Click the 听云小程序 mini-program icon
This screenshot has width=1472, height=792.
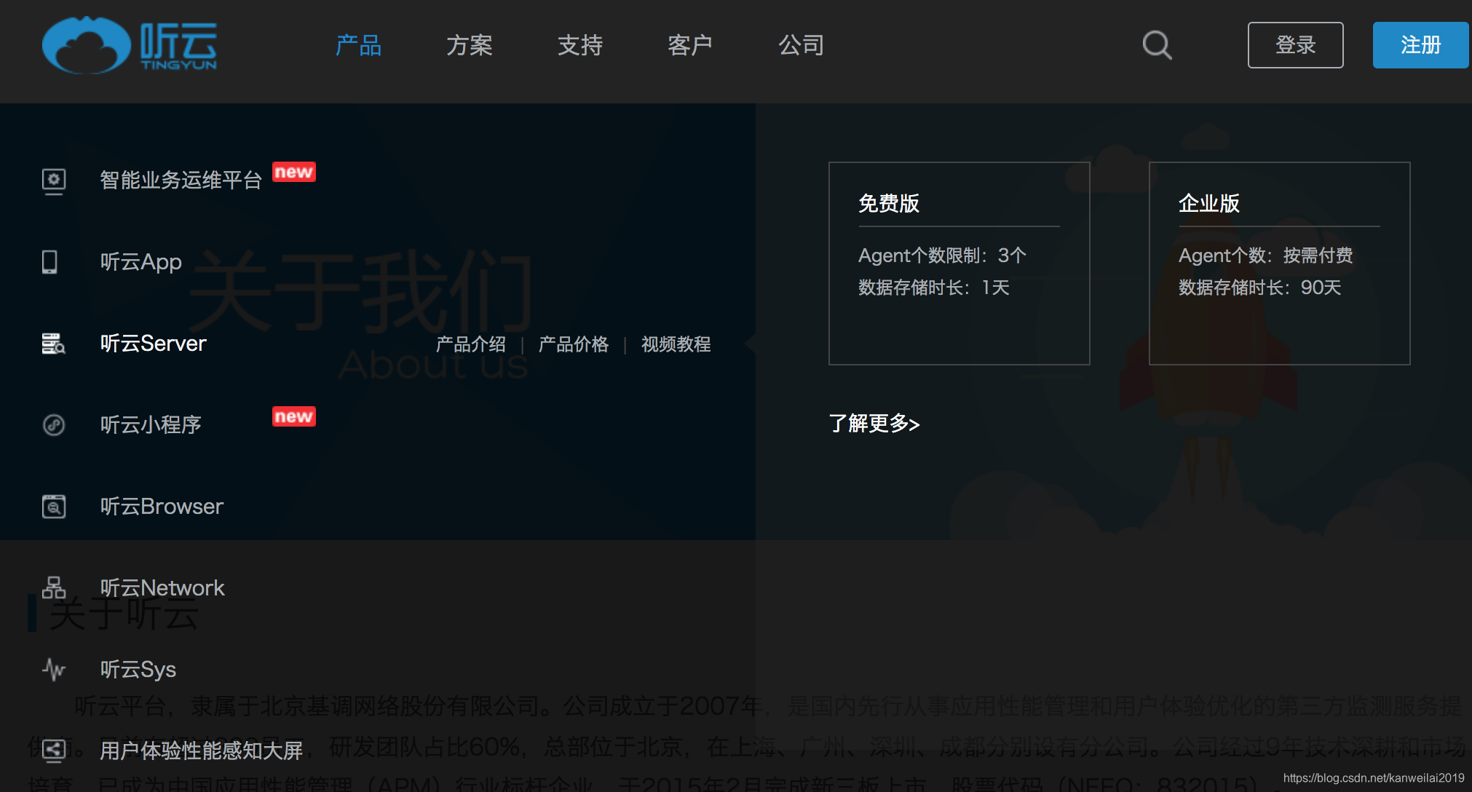(x=54, y=425)
